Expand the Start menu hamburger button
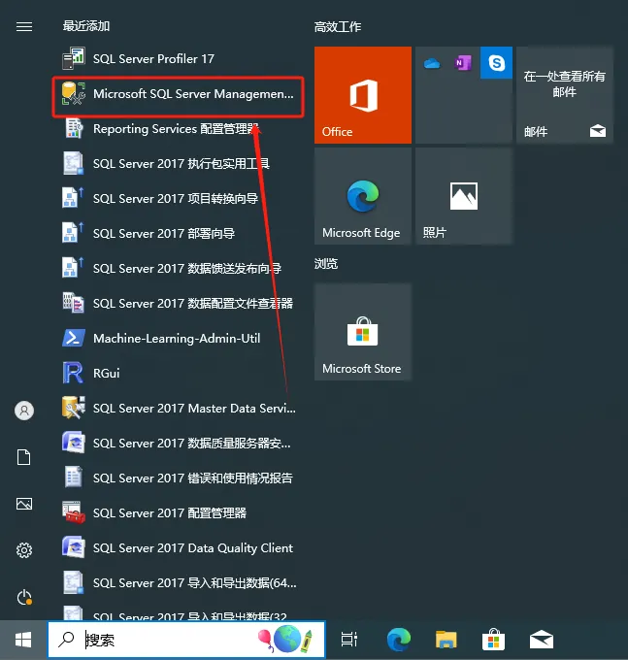Image resolution: width=628 pixels, height=660 pixels. point(24,27)
